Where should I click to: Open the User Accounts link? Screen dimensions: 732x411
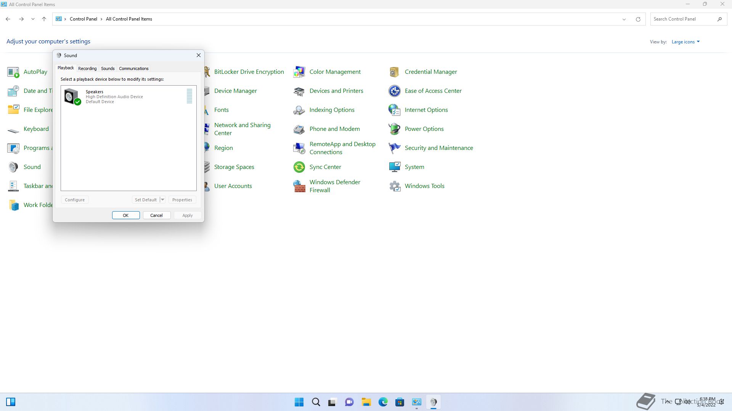click(233, 186)
